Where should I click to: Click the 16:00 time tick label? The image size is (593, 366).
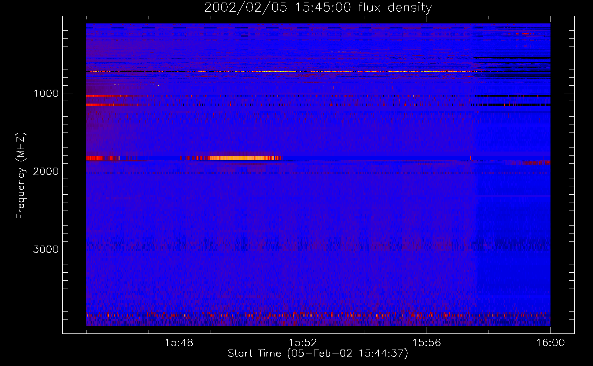click(x=550, y=343)
